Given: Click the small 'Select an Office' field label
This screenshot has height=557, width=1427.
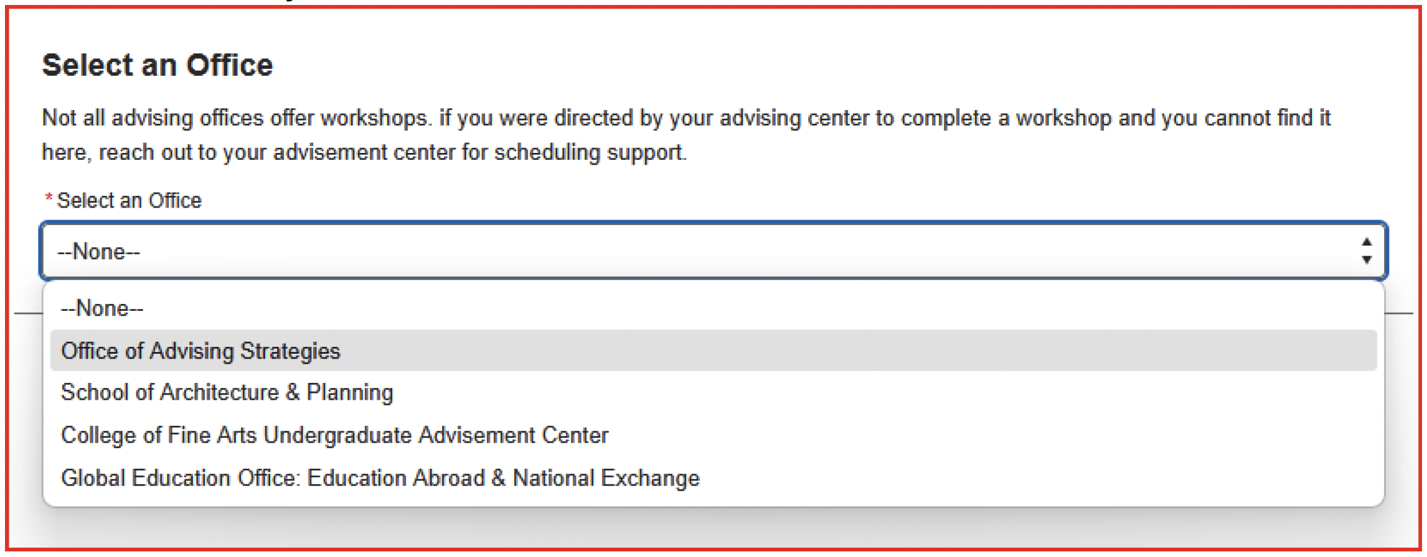Looking at the screenshot, I should click(x=130, y=200).
